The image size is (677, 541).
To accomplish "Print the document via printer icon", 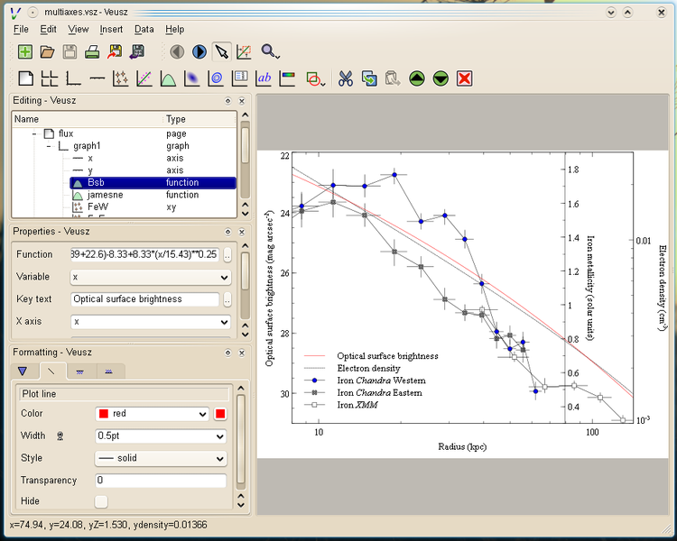I will (92, 51).
